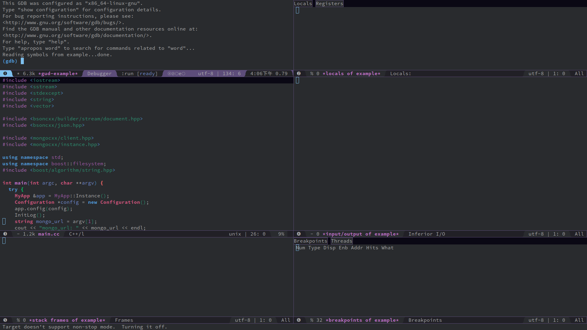The image size is (587, 330).
Task: Click window number 5 badge in stack frames mode line
Action: coord(5,320)
